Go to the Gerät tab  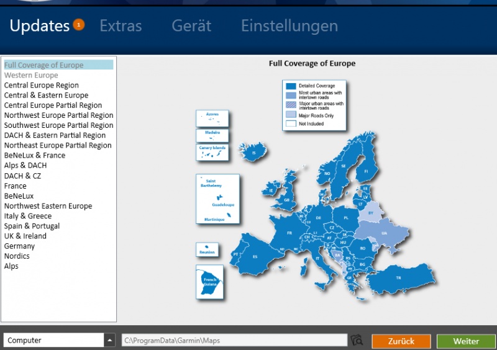coord(191,26)
